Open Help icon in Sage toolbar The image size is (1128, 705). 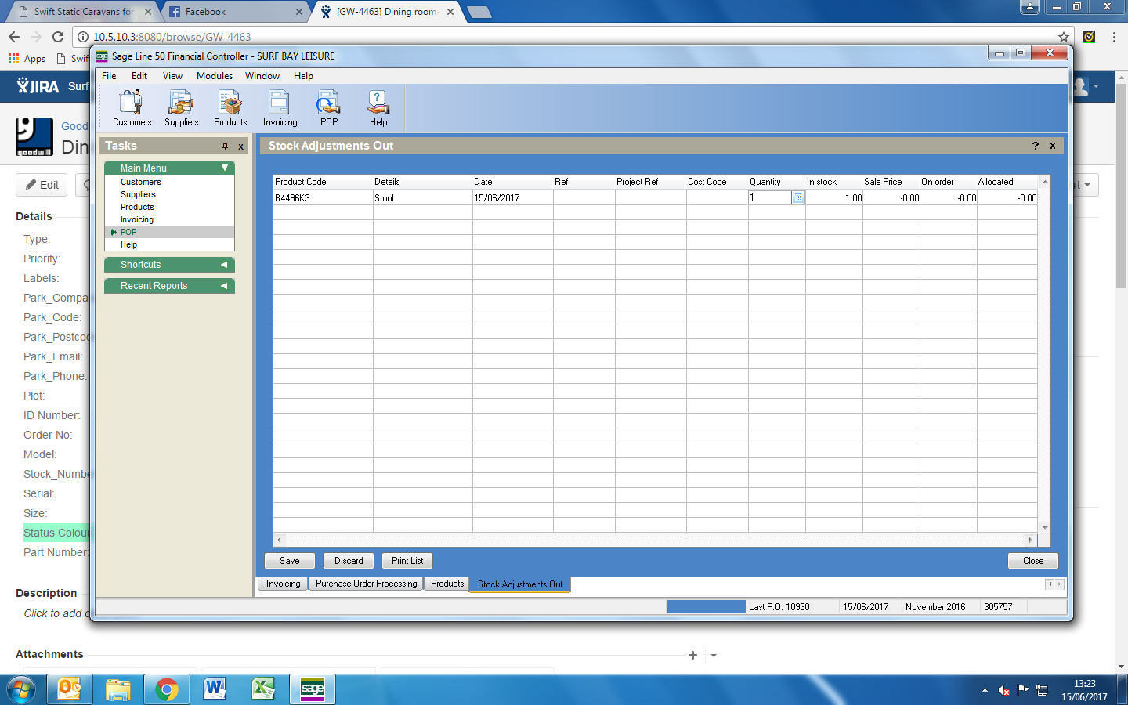[x=378, y=107]
